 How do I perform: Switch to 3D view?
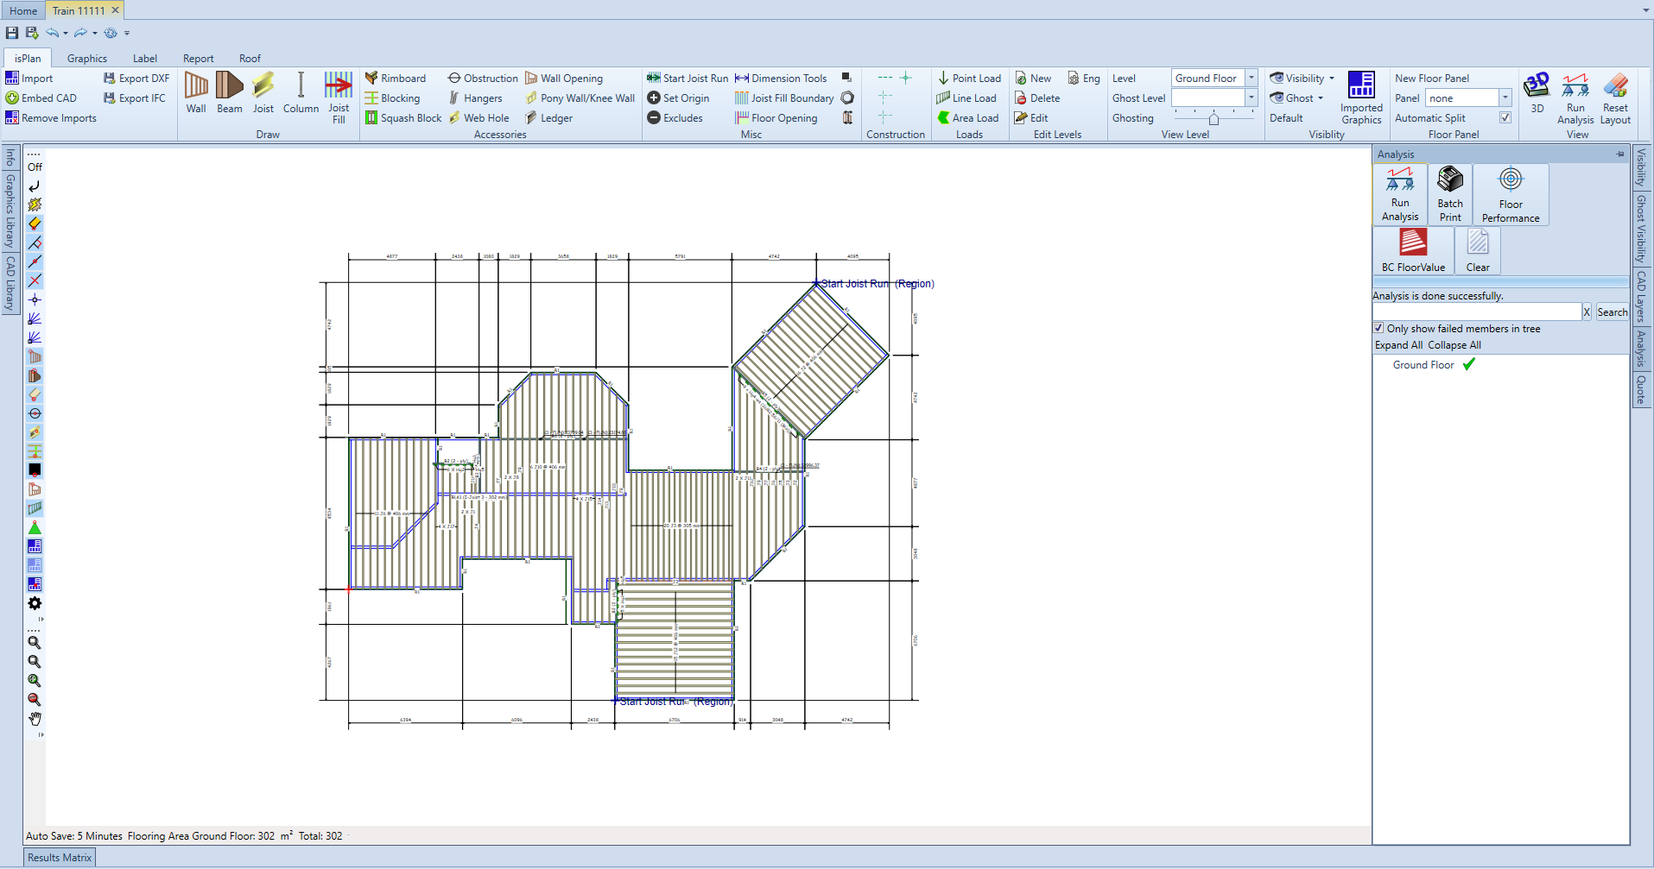[1537, 92]
